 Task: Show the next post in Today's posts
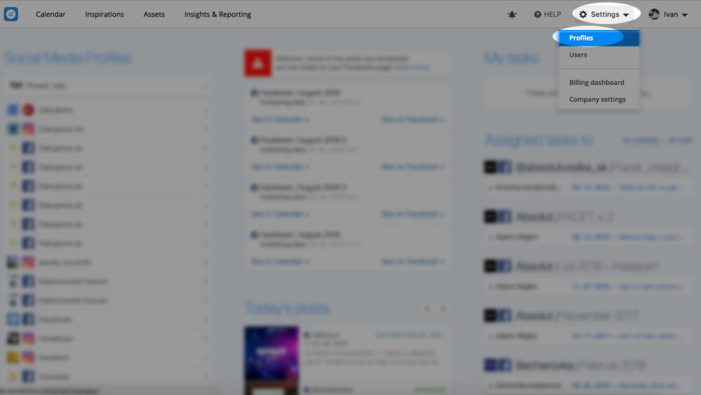(443, 308)
